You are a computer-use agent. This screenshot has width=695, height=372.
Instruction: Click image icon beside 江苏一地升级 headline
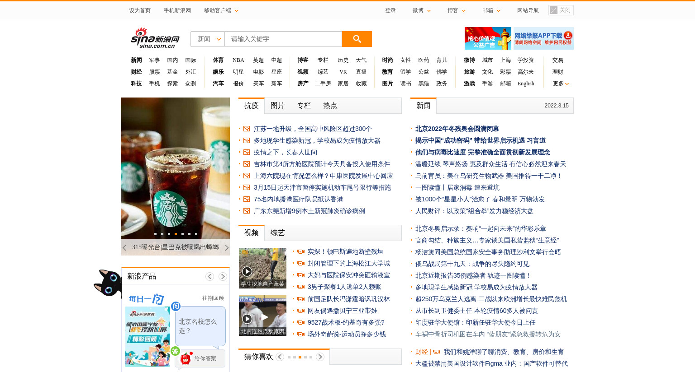click(247, 129)
